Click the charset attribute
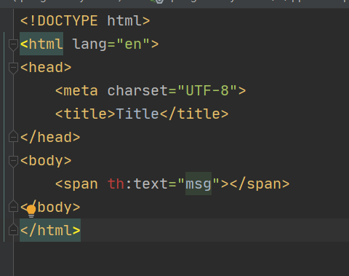 click(x=137, y=91)
